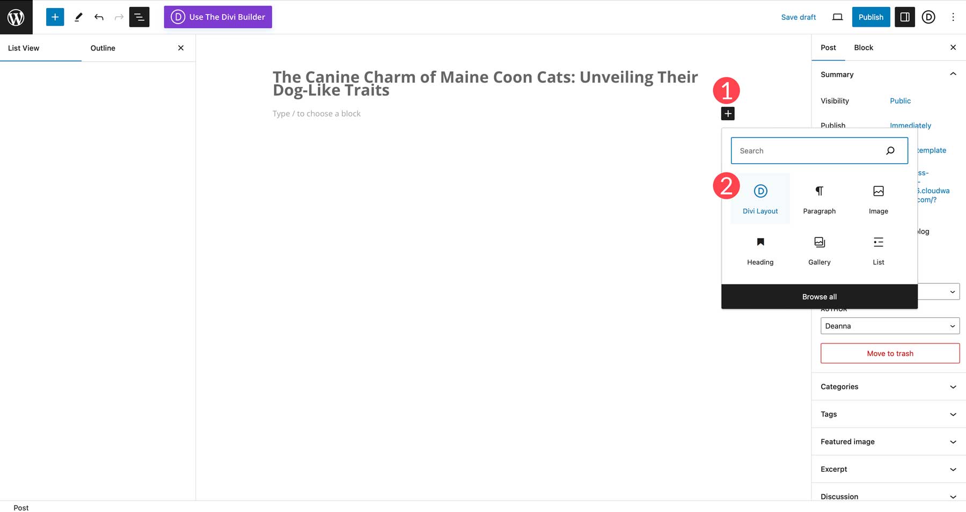Click inside the block search field
966x512 pixels.
click(x=805, y=150)
